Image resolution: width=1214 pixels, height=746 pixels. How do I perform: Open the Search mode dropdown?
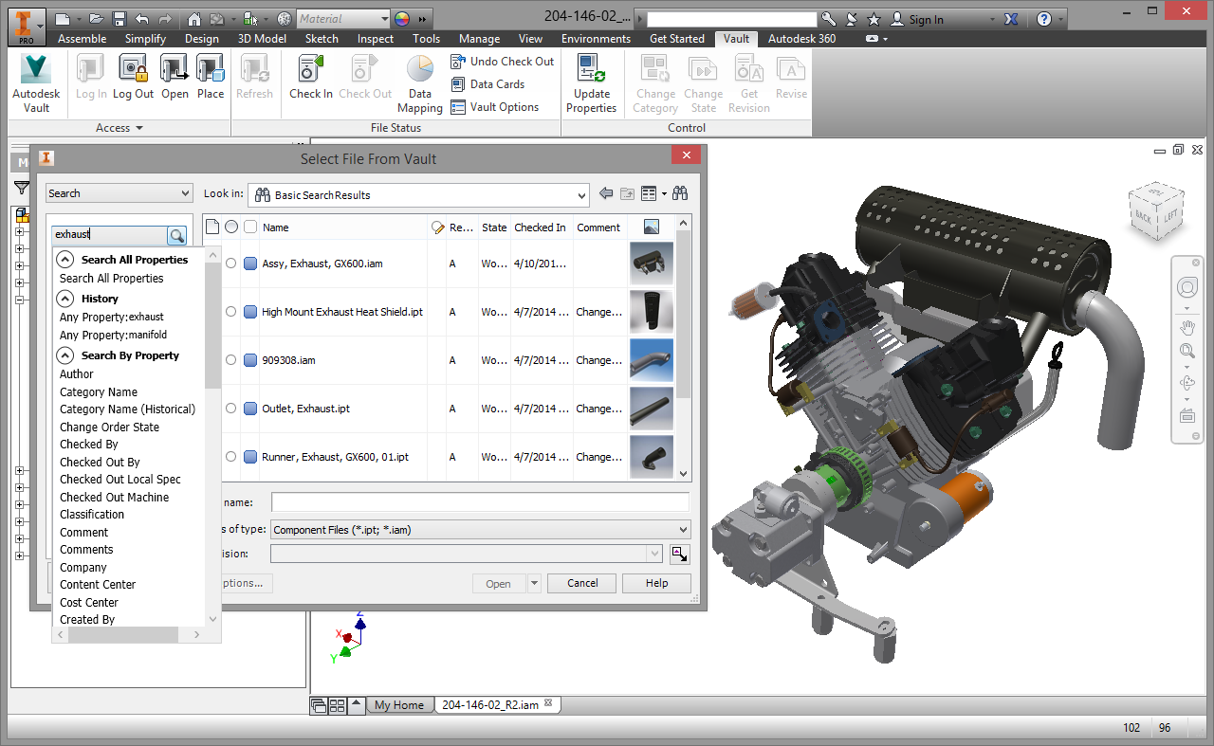coord(120,193)
